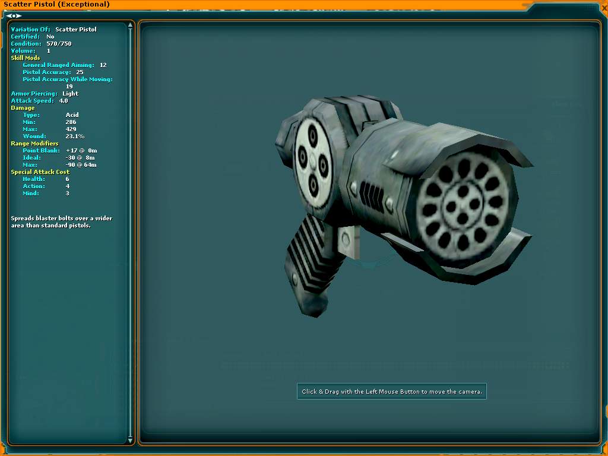Screen dimensions: 608x456
Task: Click the "Special Attack Cost" heading
Action: coord(40,172)
